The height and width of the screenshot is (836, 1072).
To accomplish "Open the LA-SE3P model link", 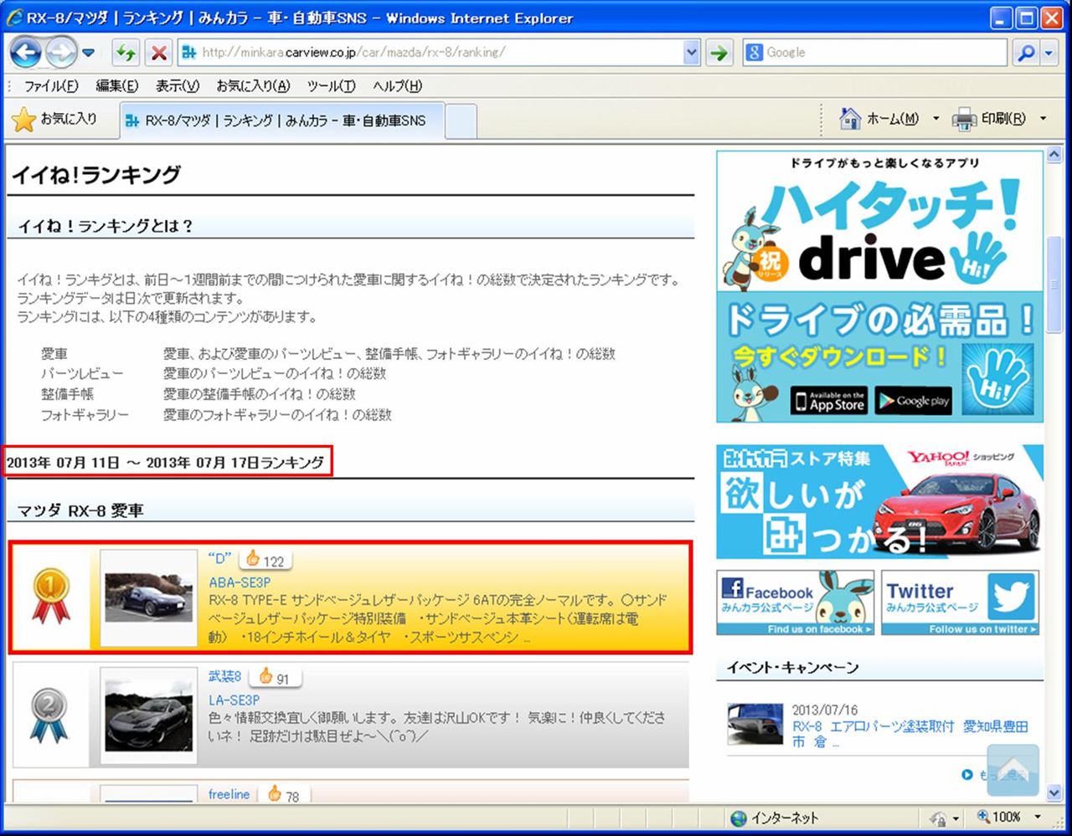I will click(x=234, y=700).
